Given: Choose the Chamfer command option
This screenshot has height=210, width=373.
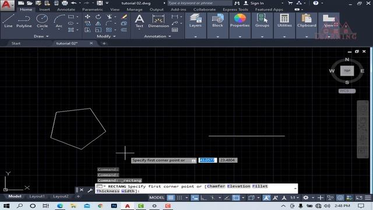Looking at the screenshot, I should pos(216,186).
